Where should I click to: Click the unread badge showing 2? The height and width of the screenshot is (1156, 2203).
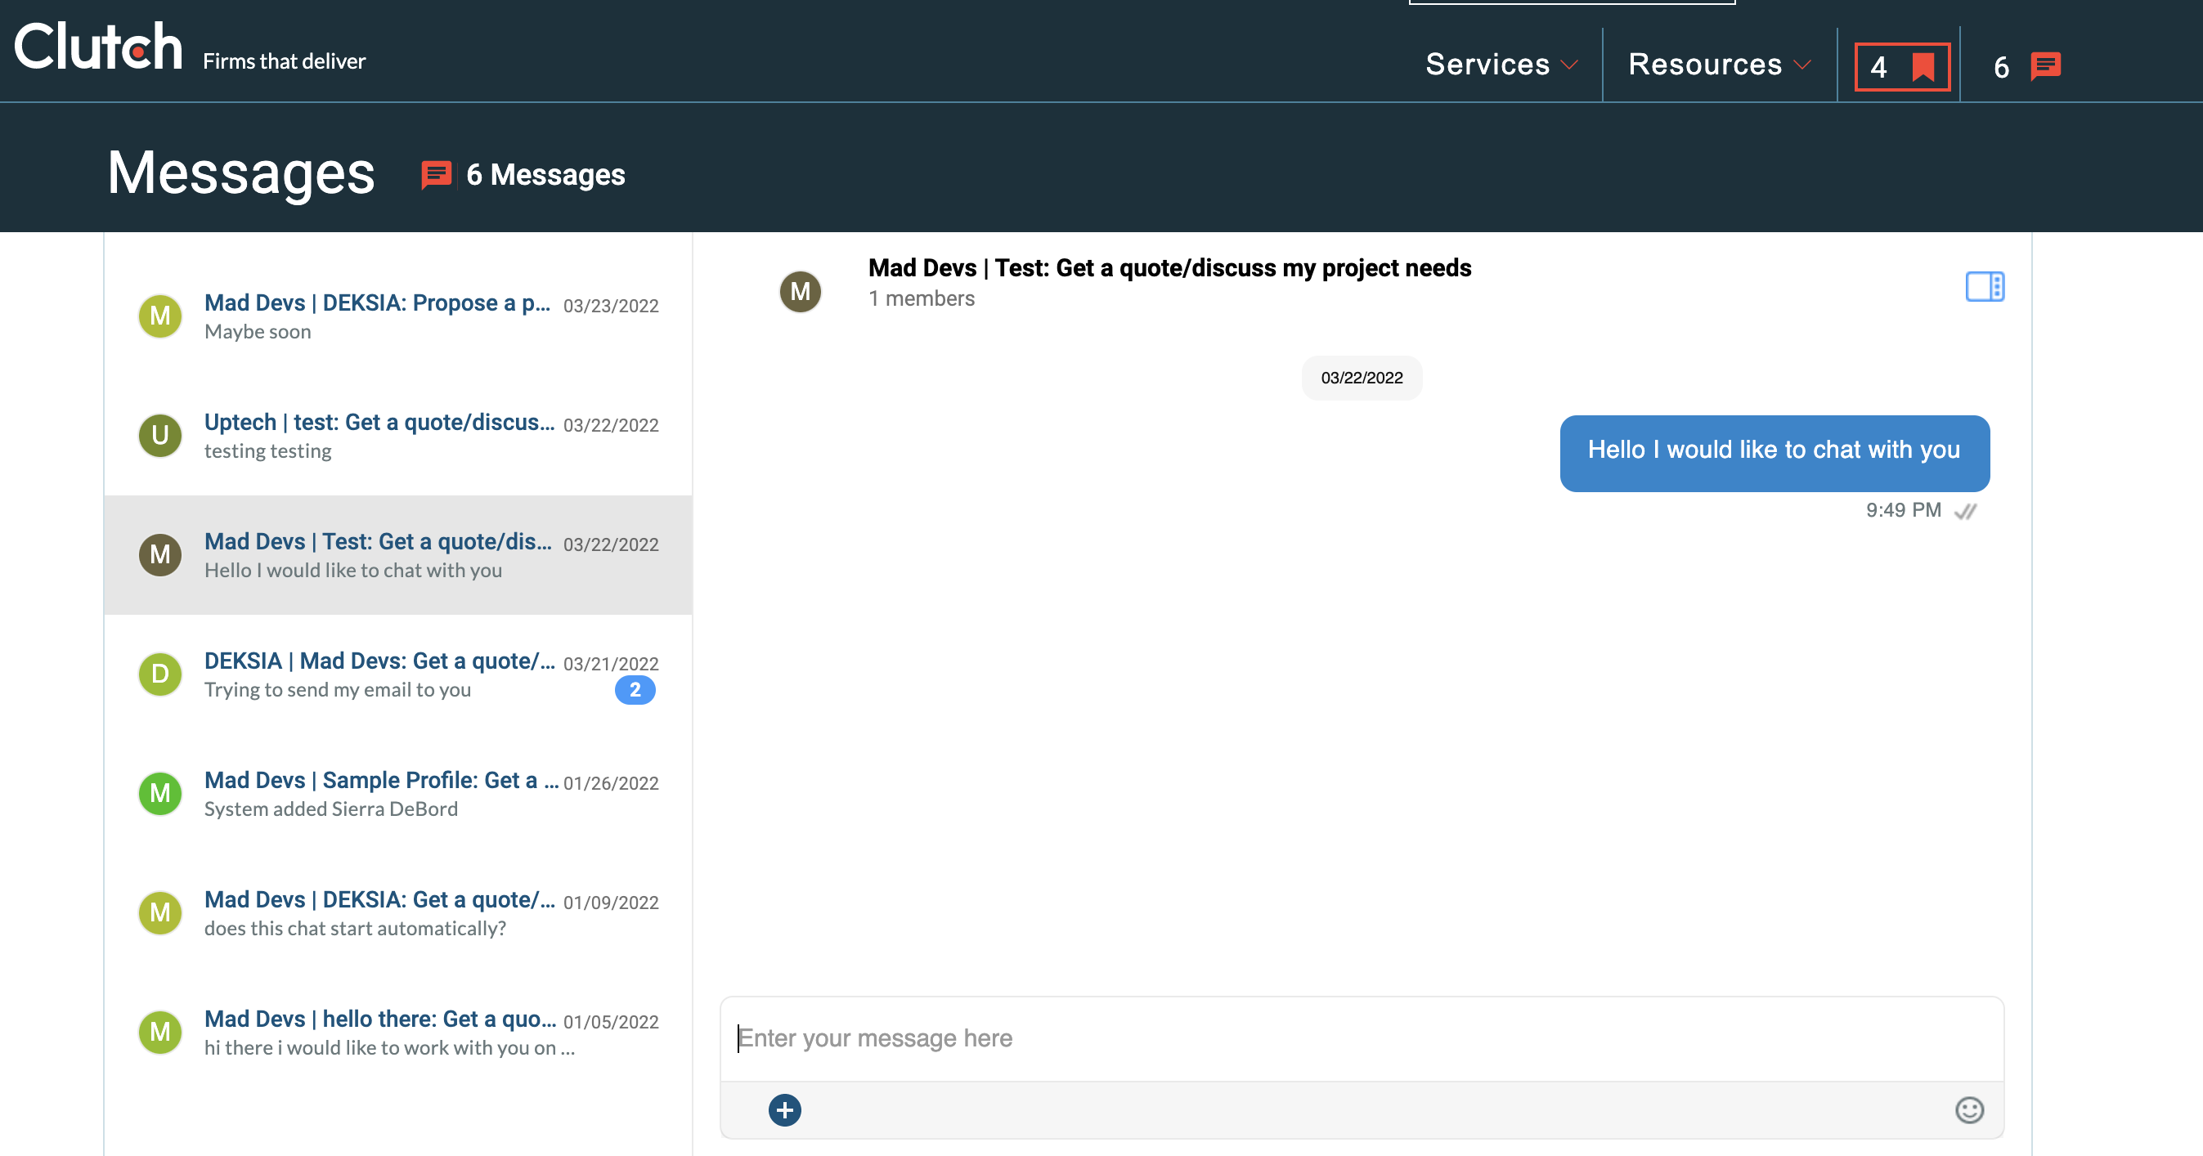(x=635, y=690)
